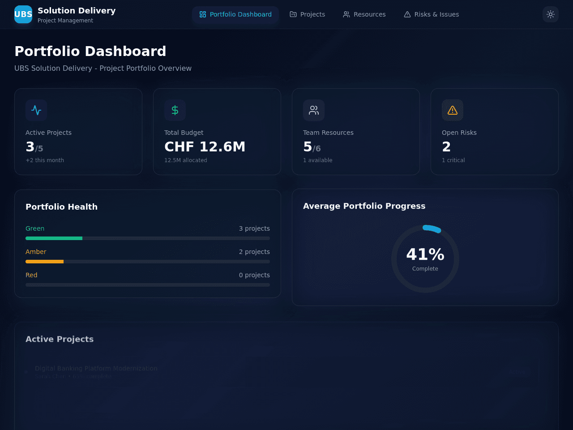Click the 1 available resources text

317,160
